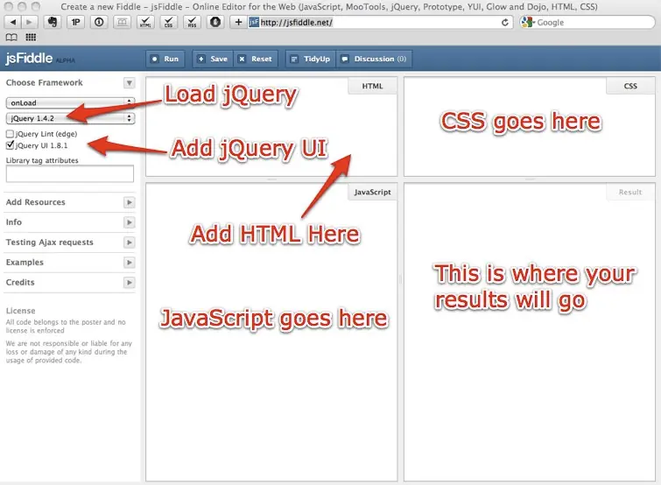Click the circled-1 toolbar icon
Image resolution: width=661 pixels, height=485 pixels.
(x=99, y=23)
